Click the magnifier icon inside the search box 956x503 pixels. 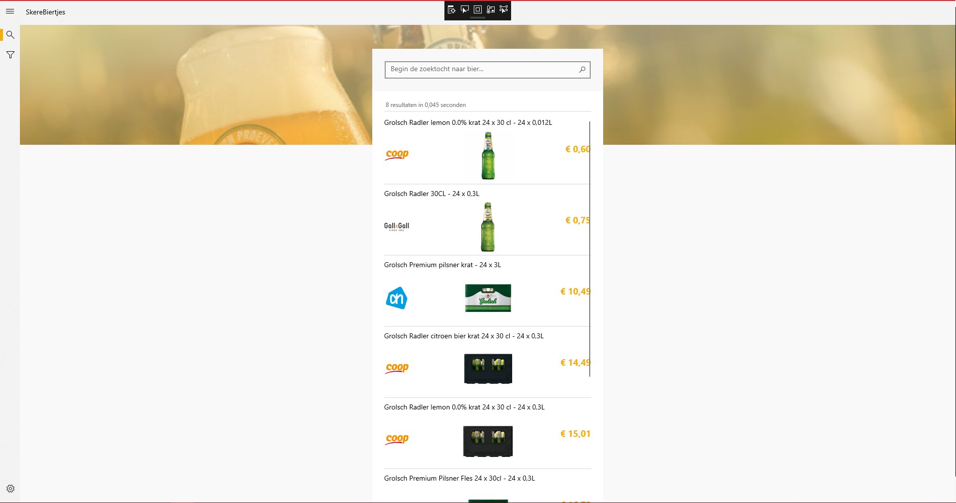(x=582, y=70)
